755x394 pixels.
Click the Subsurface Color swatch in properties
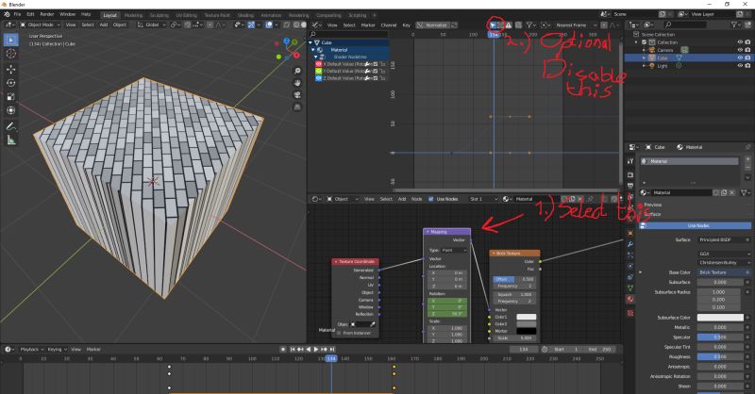click(720, 318)
